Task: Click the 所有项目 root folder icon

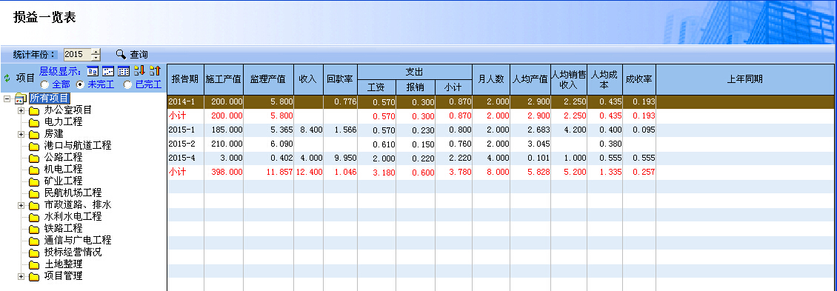Action: 21,98
